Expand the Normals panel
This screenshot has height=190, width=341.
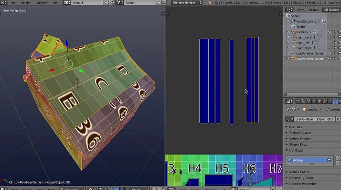pyautogui.click(x=295, y=126)
